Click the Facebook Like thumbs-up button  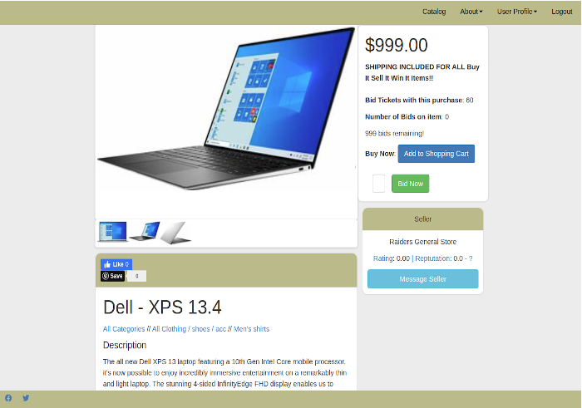pyautogui.click(x=116, y=264)
